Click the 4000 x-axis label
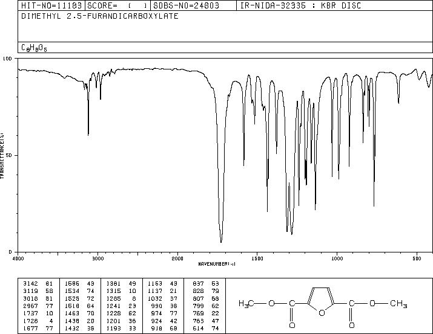The image size is (433, 334). click(x=18, y=259)
